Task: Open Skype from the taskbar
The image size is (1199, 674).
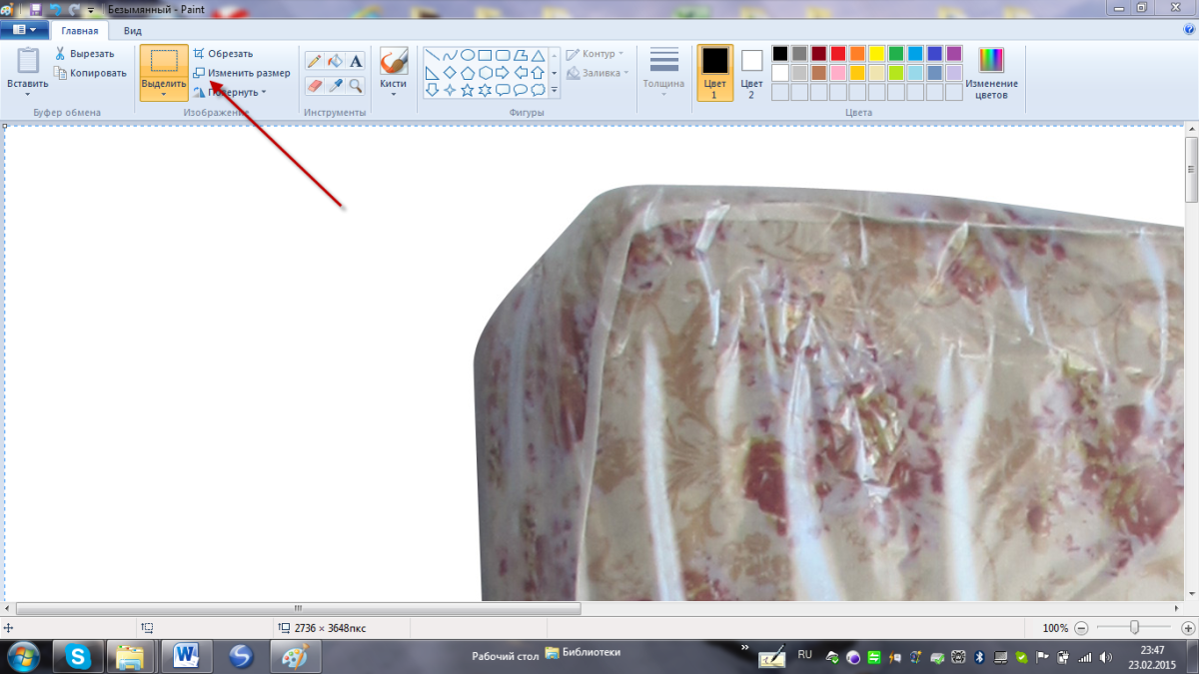Action: (x=78, y=656)
